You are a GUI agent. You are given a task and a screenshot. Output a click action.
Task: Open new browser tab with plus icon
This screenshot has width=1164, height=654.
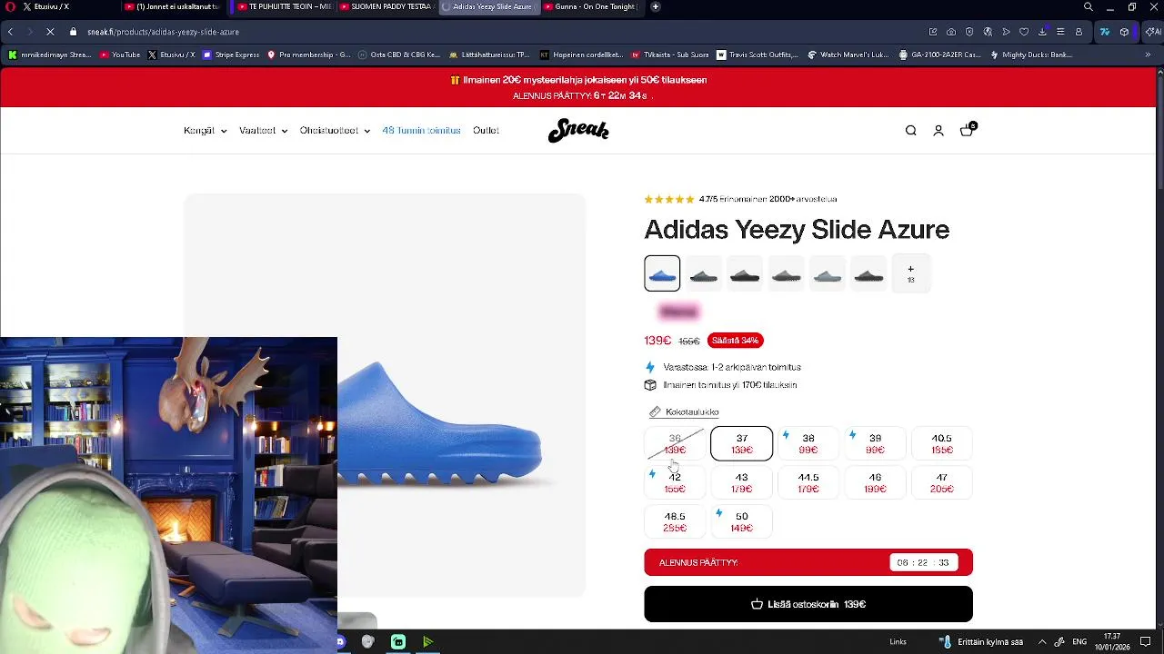click(x=656, y=6)
